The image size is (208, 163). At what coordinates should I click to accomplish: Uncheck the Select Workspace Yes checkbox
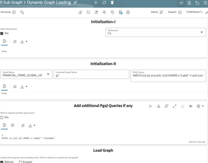[2, 34]
